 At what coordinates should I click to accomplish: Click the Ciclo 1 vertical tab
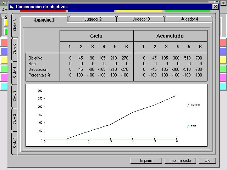coord(15,142)
